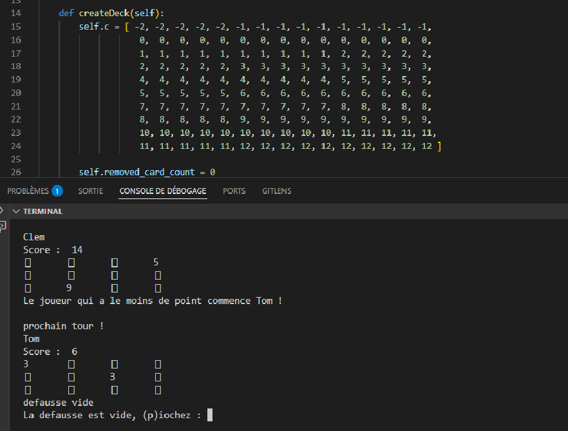Switch to the SORTIE tab
The width and height of the screenshot is (568, 431).
(91, 191)
